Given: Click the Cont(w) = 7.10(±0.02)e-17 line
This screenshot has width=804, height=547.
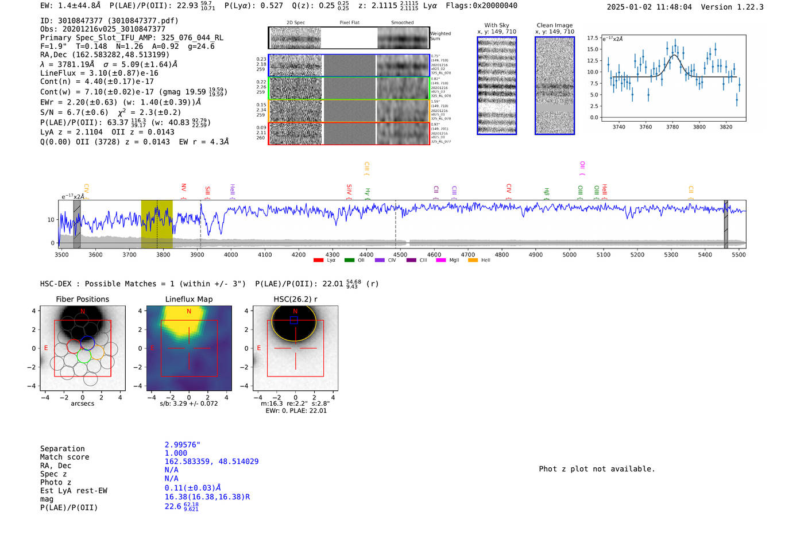Looking at the screenshot, I should tap(134, 92).
